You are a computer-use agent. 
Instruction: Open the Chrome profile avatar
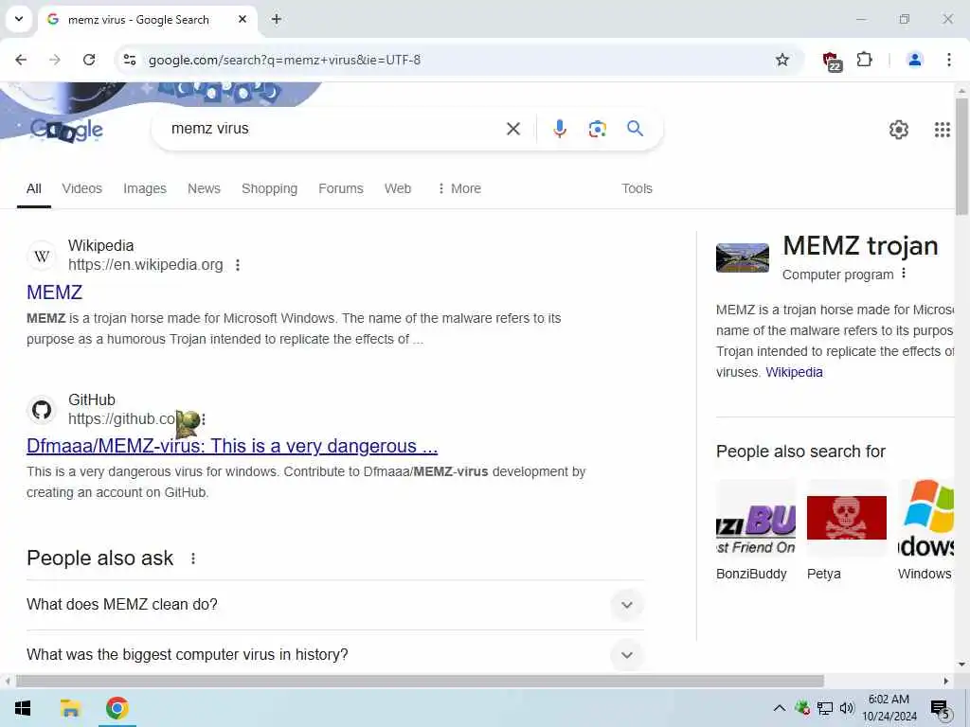click(914, 60)
